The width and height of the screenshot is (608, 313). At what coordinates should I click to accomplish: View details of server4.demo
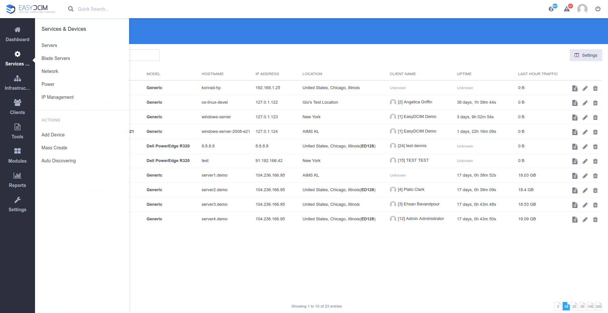[575, 219]
